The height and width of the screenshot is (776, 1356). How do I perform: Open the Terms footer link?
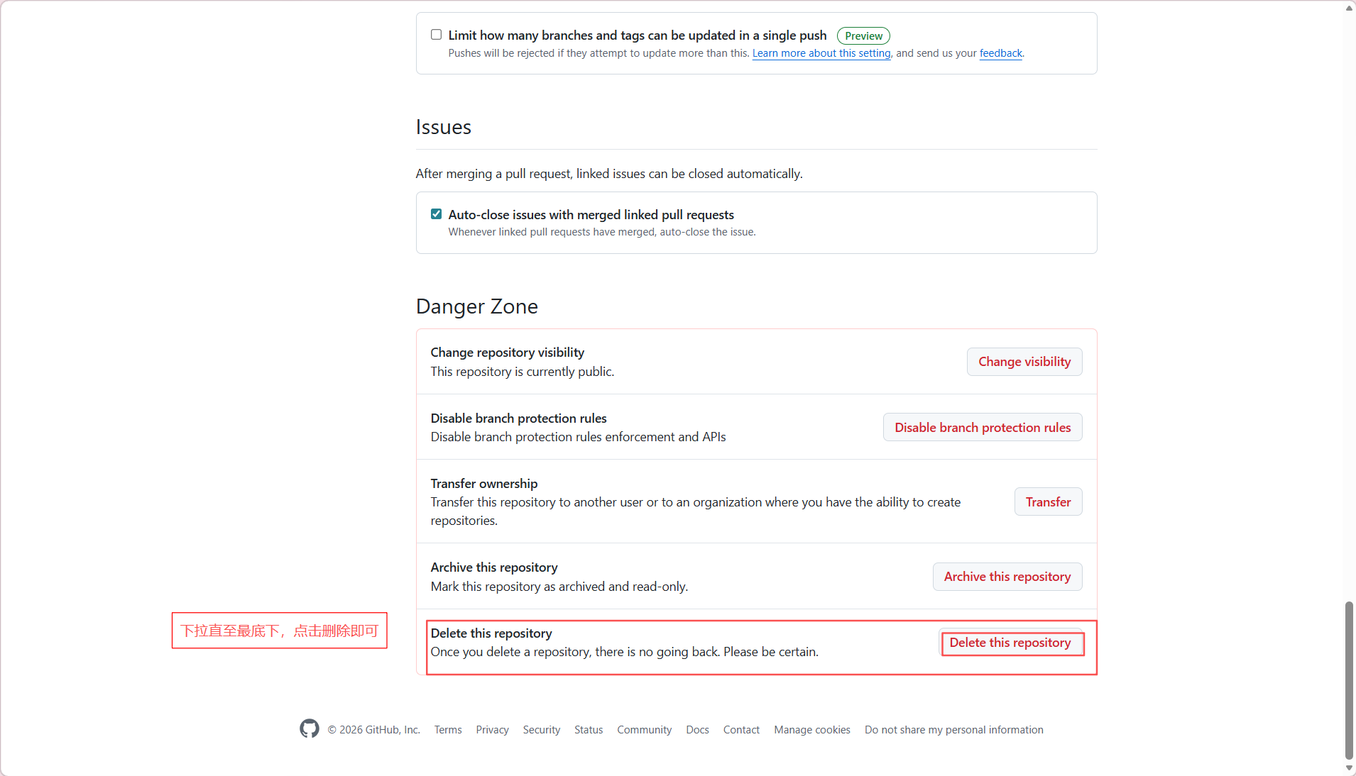point(448,730)
